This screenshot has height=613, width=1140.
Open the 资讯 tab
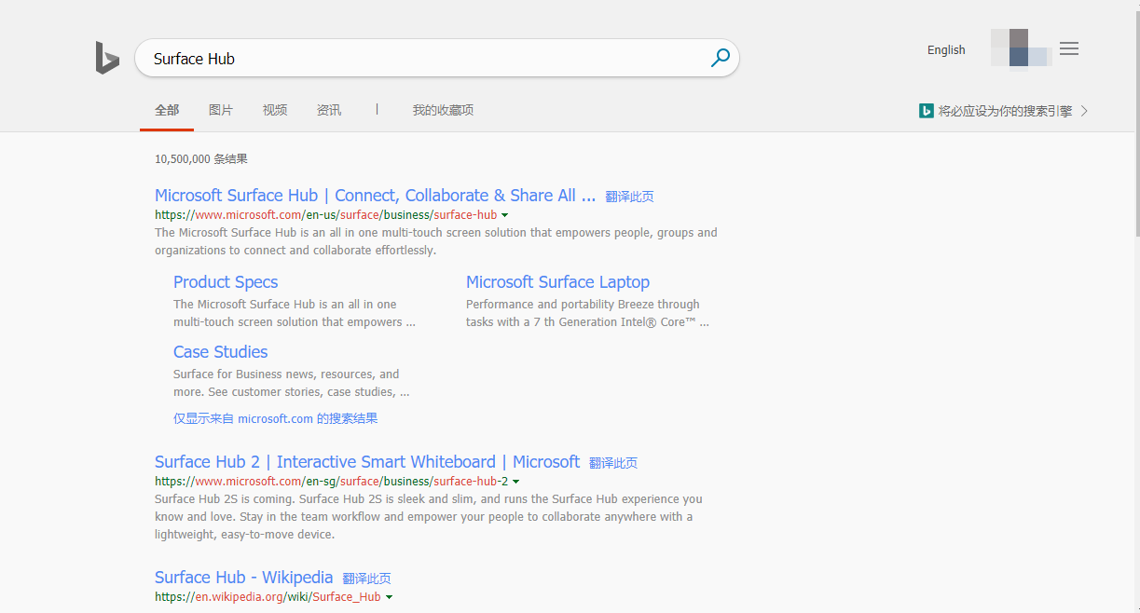[329, 110]
